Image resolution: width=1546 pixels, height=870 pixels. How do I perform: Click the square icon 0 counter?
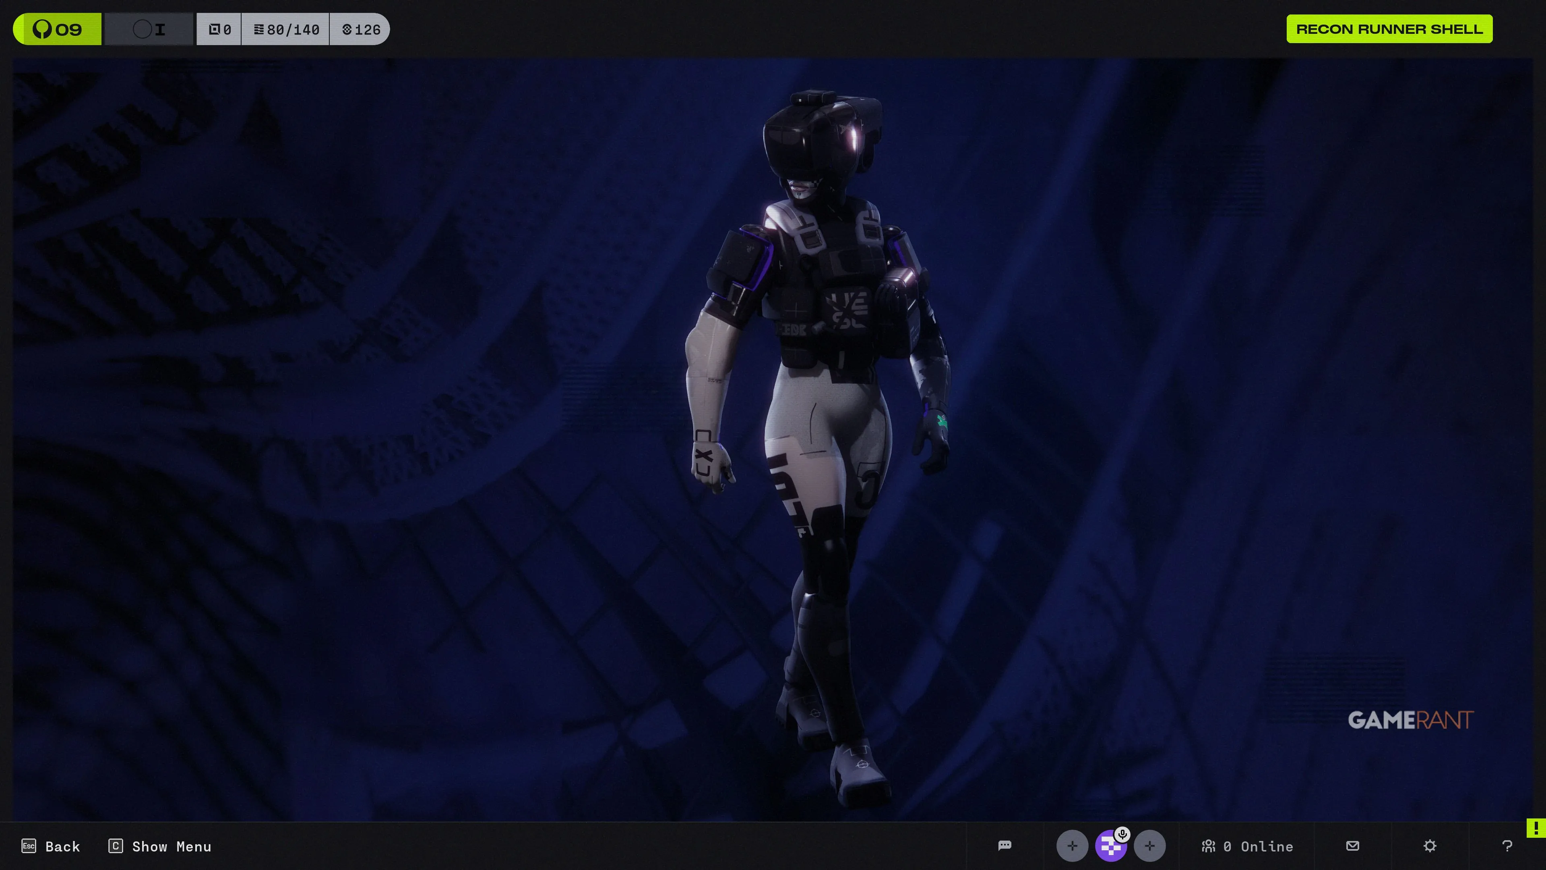coord(219,29)
